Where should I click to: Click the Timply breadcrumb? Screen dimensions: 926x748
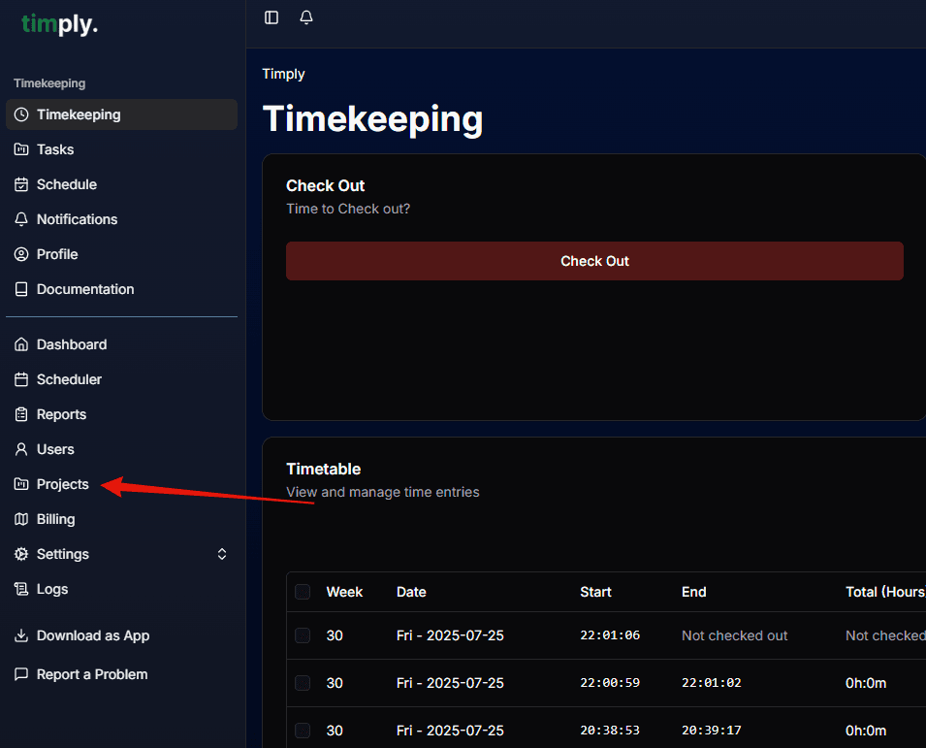(283, 74)
